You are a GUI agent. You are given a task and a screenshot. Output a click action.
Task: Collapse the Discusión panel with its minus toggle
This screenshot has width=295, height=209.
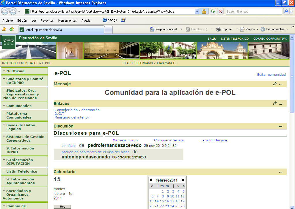pyautogui.click(x=281, y=126)
